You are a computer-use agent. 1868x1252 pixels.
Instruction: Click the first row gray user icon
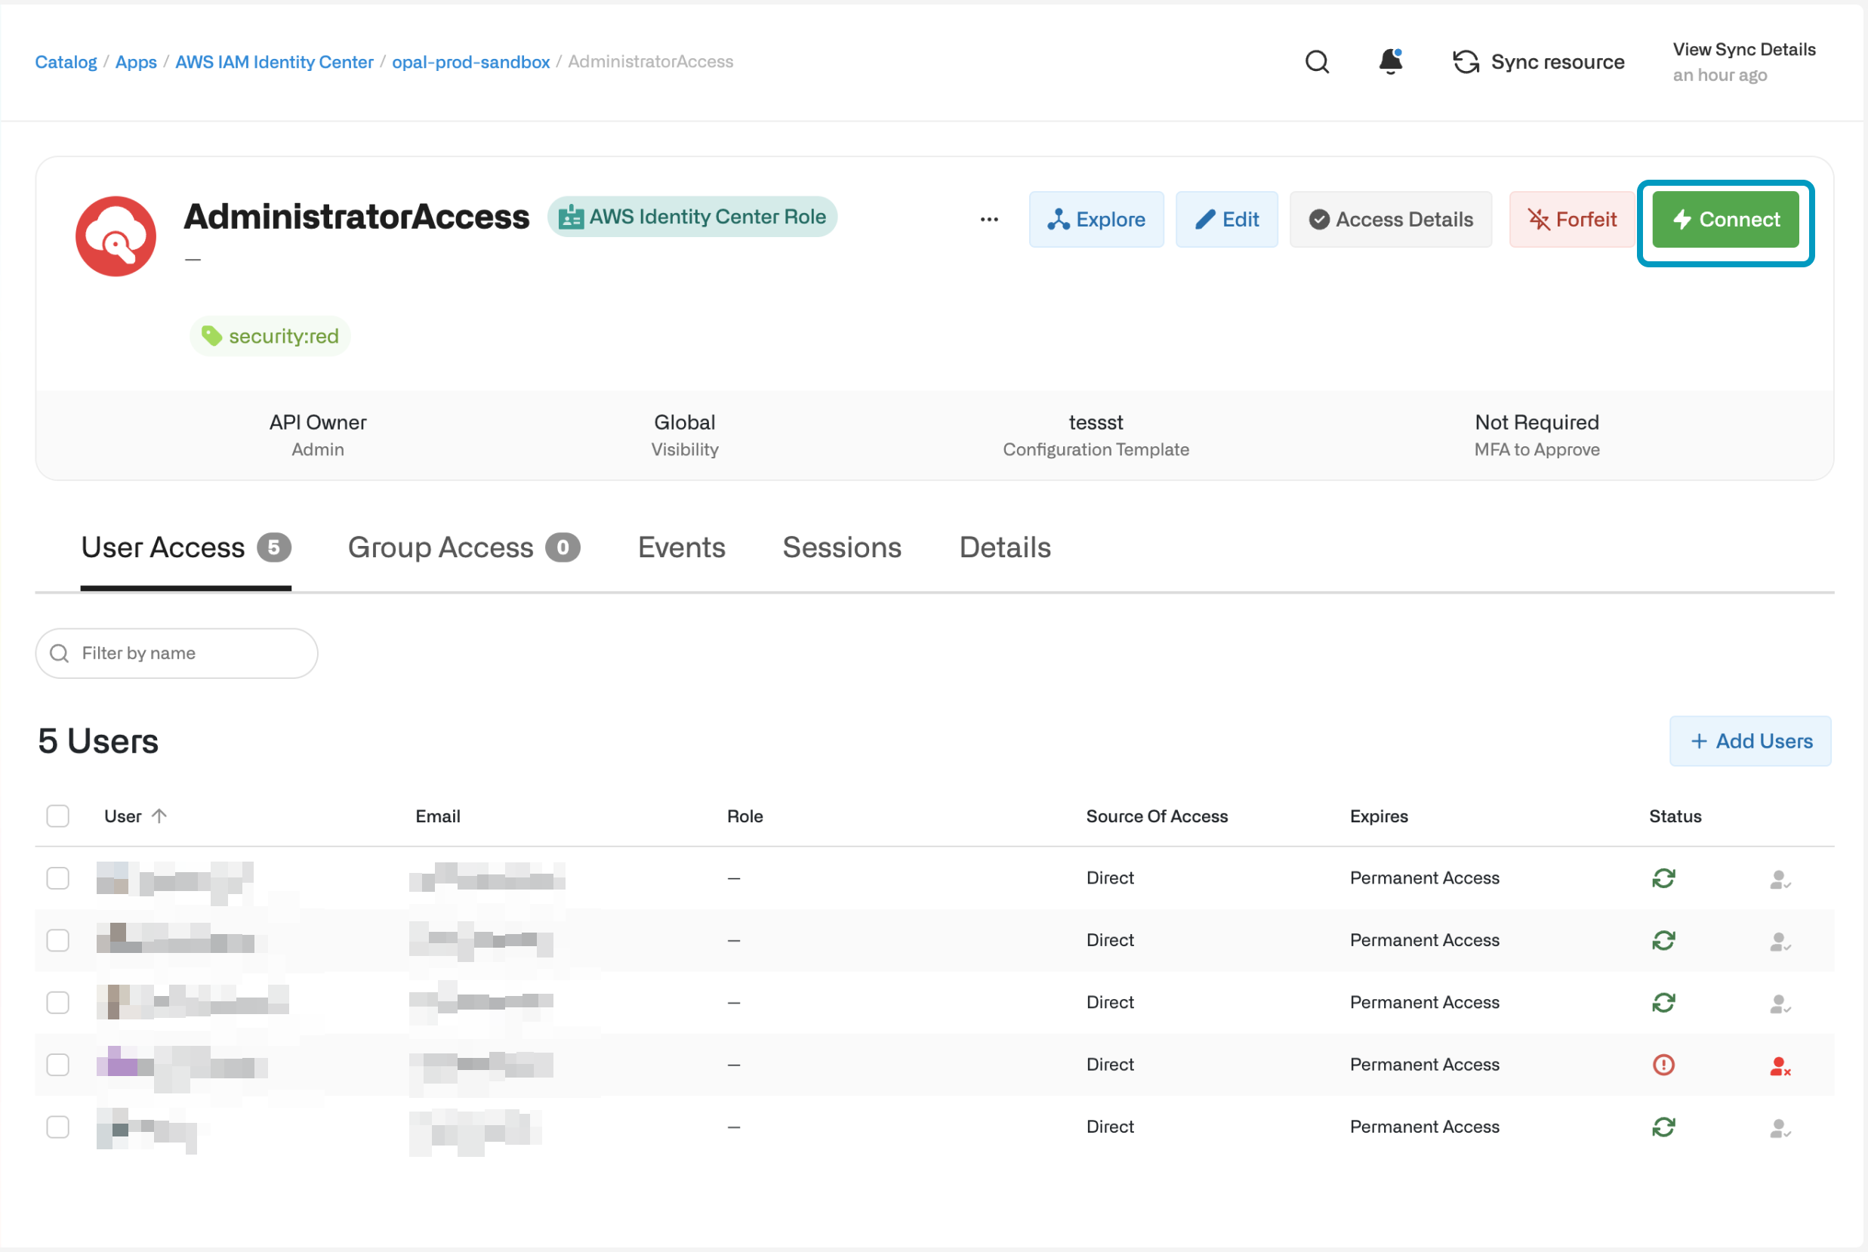(1780, 880)
